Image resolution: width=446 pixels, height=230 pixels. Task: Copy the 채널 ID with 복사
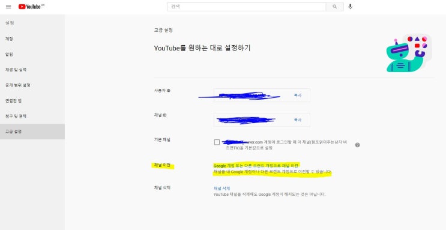click(x=298, y=120)
